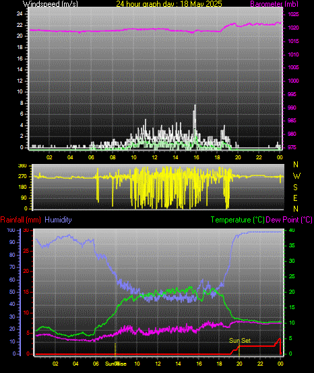
Task: Click the rainfall spike near midnight
Action: [280, 339]
